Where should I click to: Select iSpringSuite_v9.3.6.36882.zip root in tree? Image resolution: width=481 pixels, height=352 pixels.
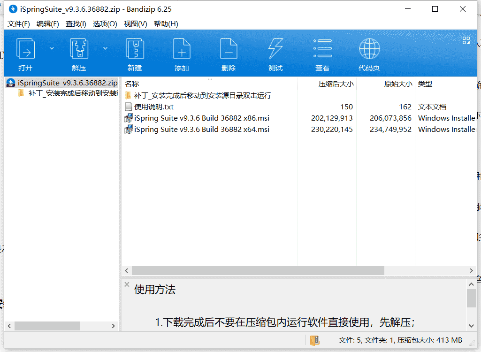click(x=62, y=83)
